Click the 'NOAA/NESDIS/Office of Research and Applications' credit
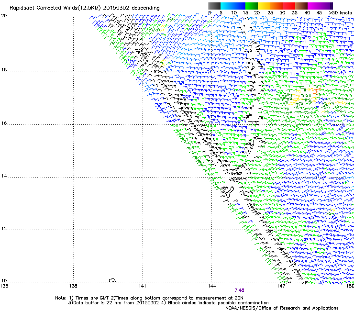Viewport: 354px width, 311px height. 282,308
